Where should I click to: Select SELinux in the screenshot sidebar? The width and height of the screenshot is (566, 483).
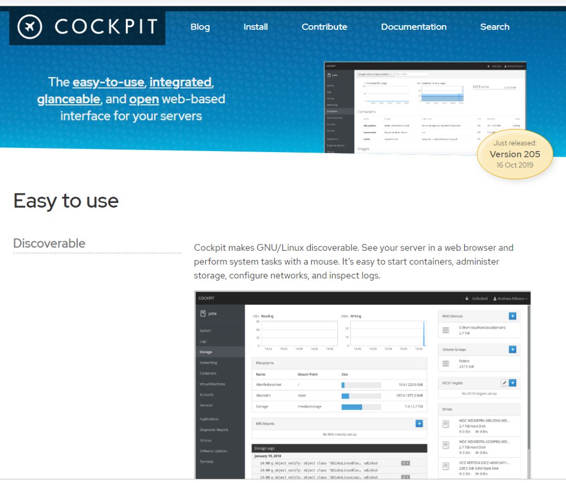click(205, 441)
